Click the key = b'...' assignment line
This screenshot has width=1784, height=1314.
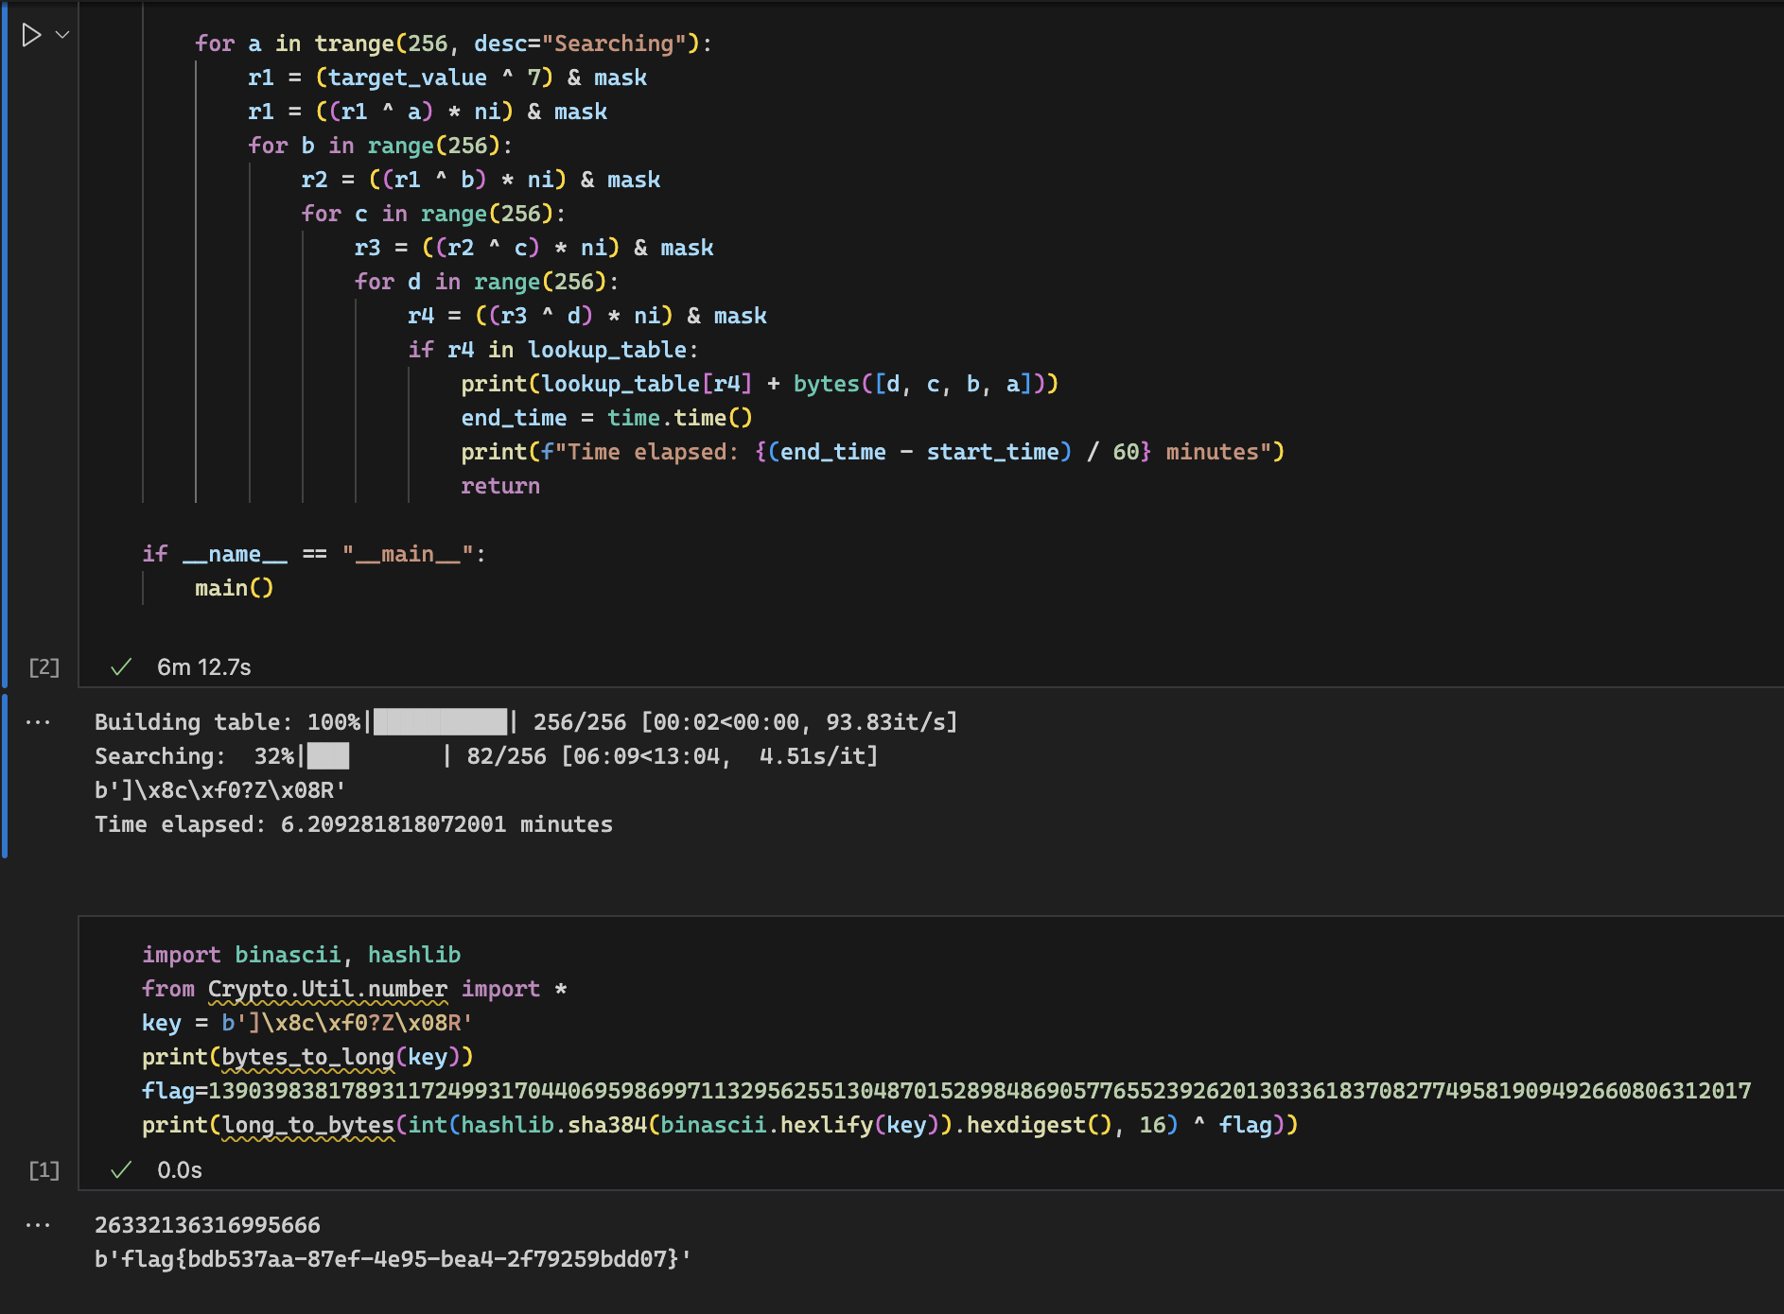pyautogui.click(x=306, y=1023)
